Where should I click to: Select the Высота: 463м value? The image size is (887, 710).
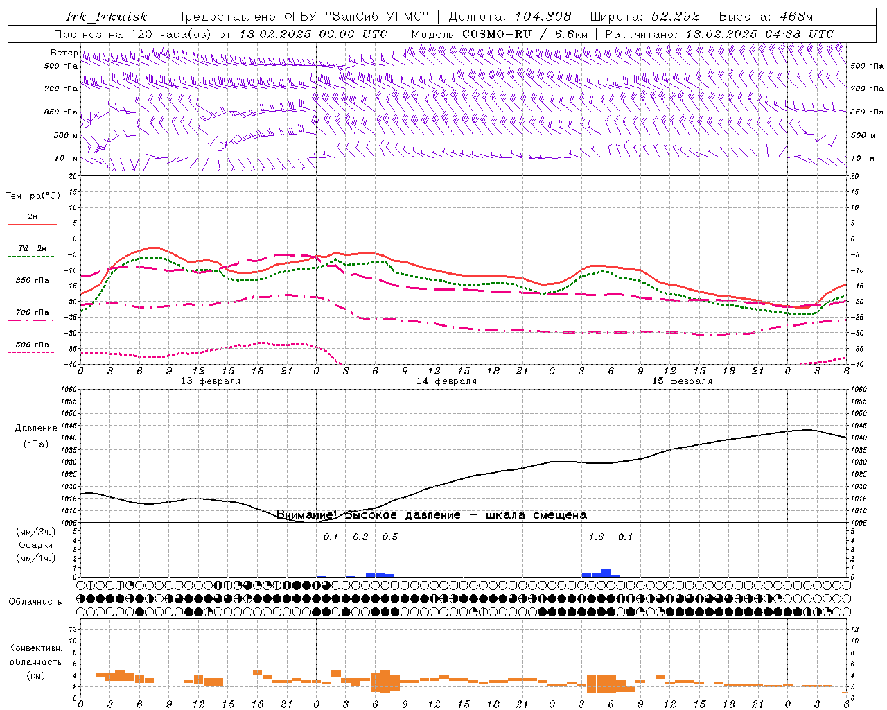click(x=766, y=17)
